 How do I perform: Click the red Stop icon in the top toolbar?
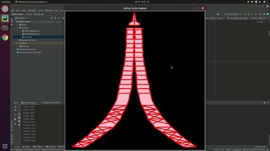[256, 14]
